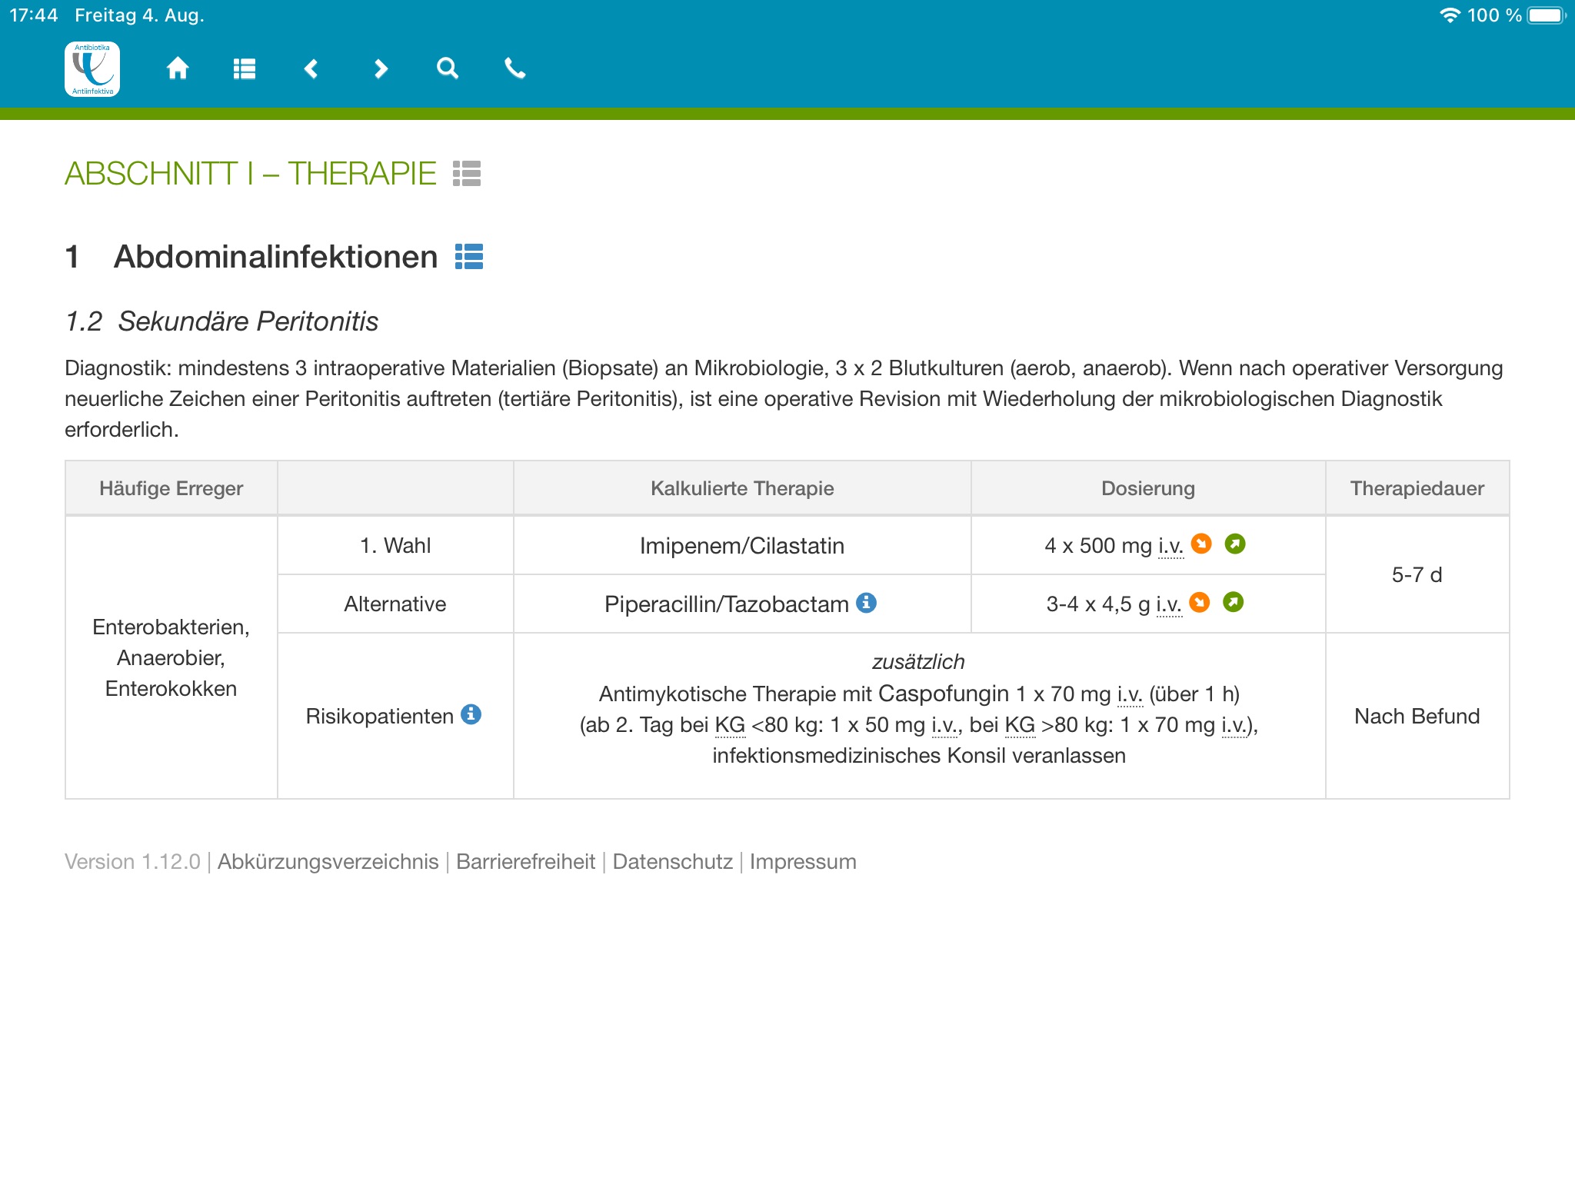The height and width of the screenshot is (1181, 1575).
Task: Select 'Häufige Erreger' column header
Action: pos(171,488)
